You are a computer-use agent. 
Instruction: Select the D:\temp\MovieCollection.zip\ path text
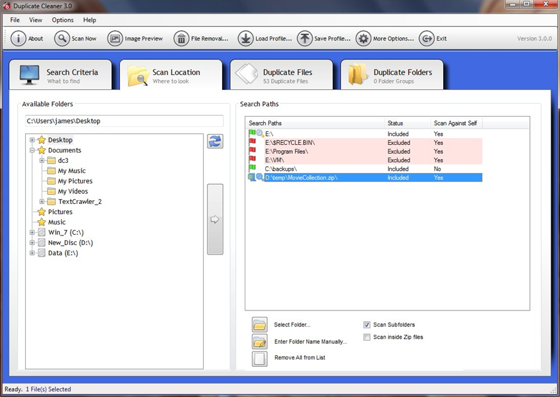(301, 178)
